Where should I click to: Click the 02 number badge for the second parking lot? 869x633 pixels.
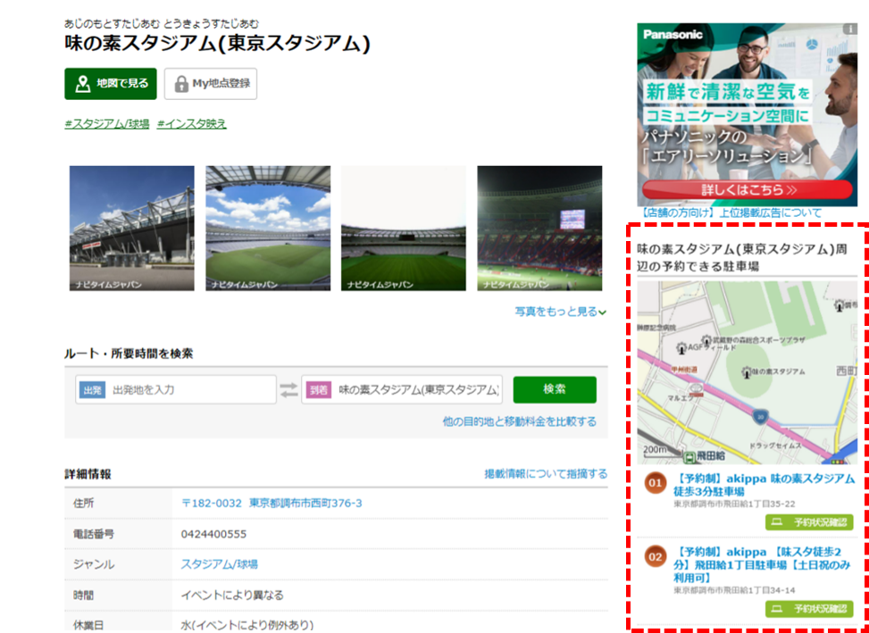655,556
